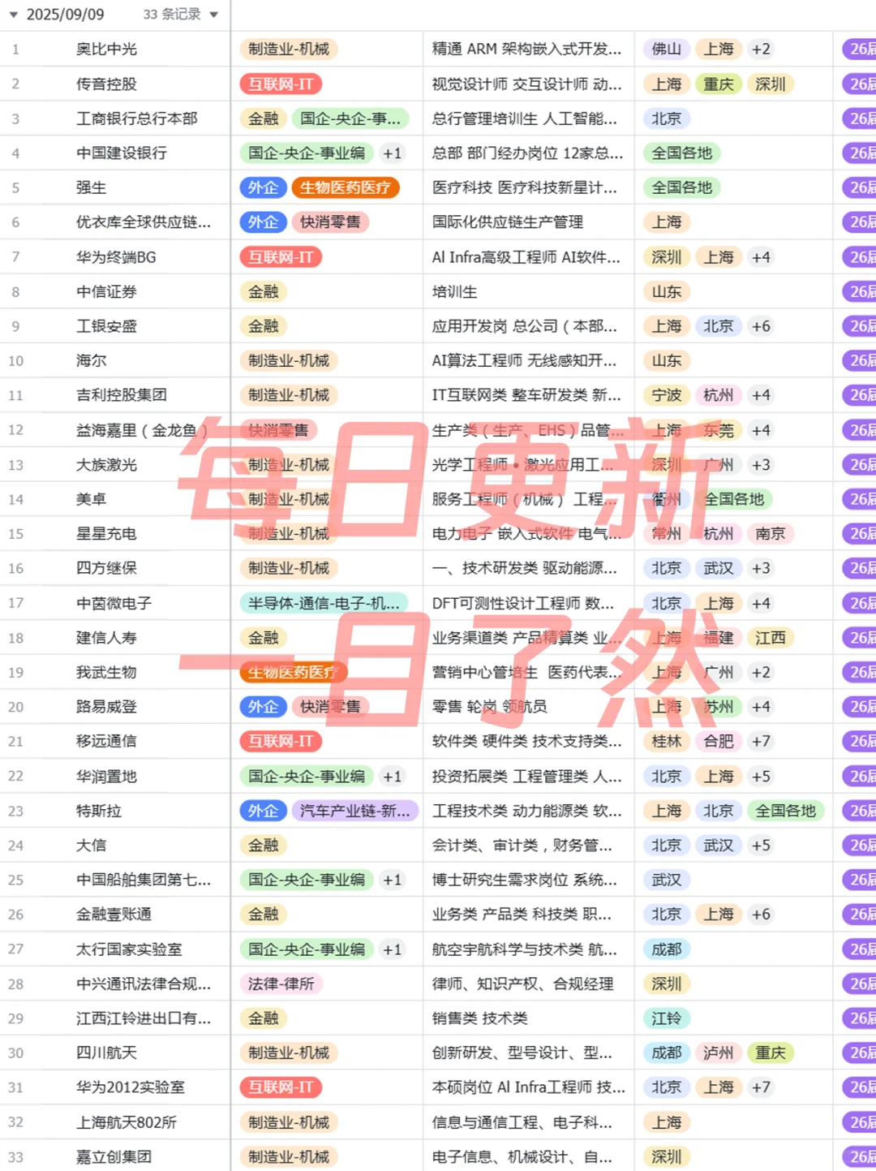This screenshot has width=876, height=1171.
Task: Select 汽车产业链 tag in 特斯拉 row
Action: point(355,811)
